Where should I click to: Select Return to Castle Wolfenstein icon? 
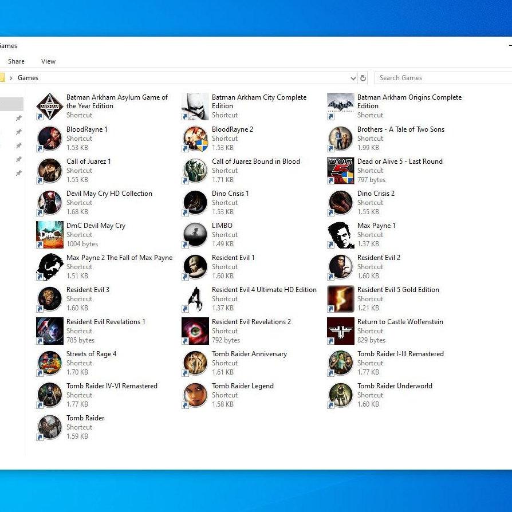(341, 331)
